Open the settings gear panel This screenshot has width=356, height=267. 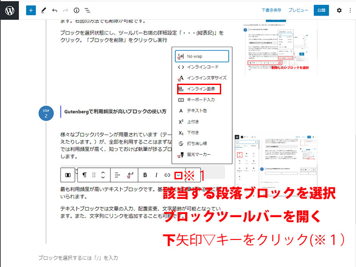[339, 10]
